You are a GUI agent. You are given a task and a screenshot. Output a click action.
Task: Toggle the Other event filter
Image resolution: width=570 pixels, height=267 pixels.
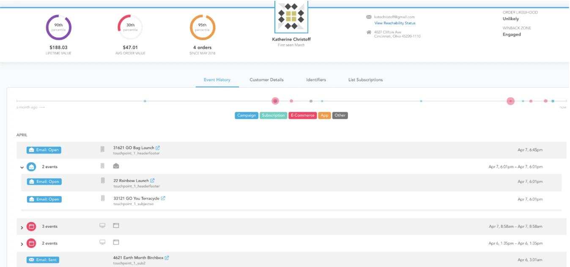340,115
